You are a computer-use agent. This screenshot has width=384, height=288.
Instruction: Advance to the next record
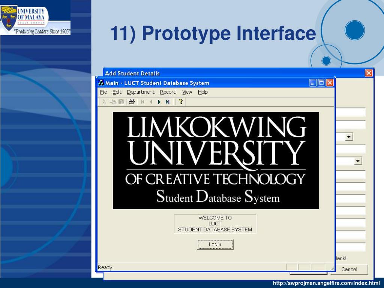click(159, 102)
